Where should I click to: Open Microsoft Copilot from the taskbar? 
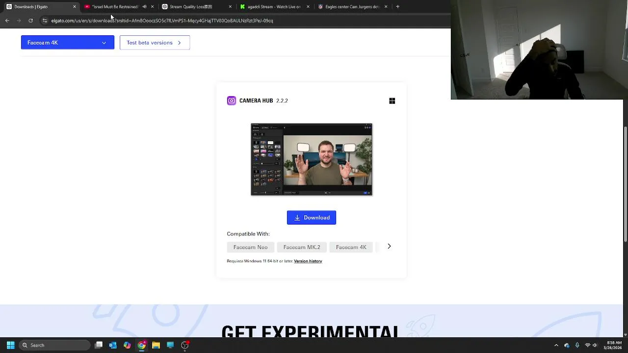[x=127, y=345]
